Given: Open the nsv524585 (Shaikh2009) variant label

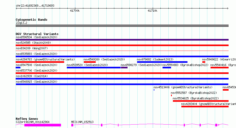Looking at the screenshot, I should pos(33,43).
